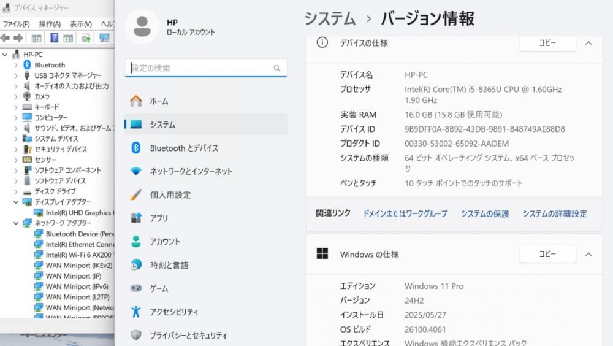Screen dimensions: 613x346
Task: Select Intel(R) Wi-Fi 6 AX200 adapter icon
Action: click(38, 255)
